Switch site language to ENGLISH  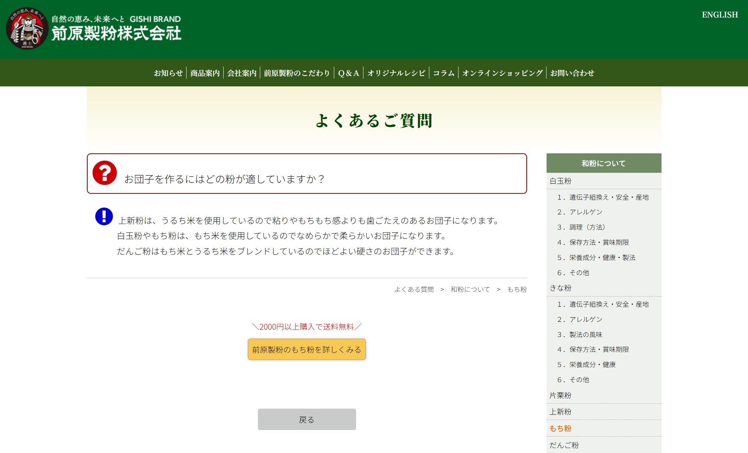[720, 15]
